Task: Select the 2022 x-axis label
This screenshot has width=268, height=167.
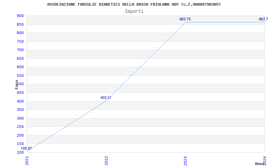Action: coord(106,161)
